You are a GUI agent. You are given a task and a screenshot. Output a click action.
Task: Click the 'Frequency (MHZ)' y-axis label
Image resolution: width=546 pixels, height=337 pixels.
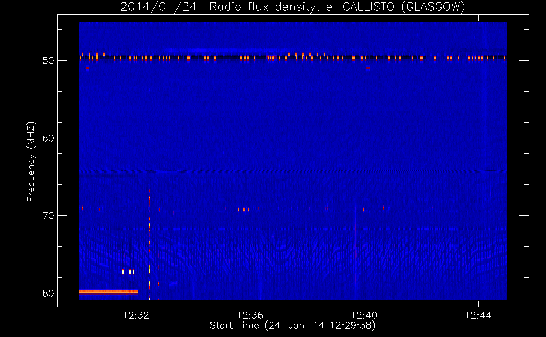pos(31,162)
